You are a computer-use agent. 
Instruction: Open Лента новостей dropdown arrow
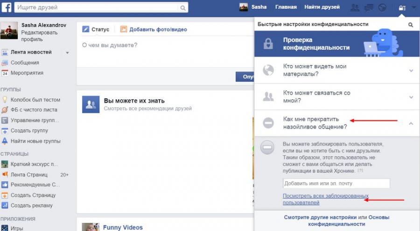click(x=68, y=53)
